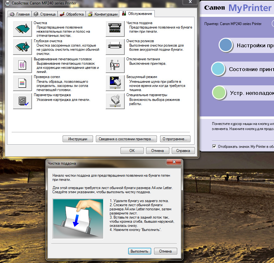Open the Обработка tab
This screenshot has width=274, height=263.
tap(72, 14)
